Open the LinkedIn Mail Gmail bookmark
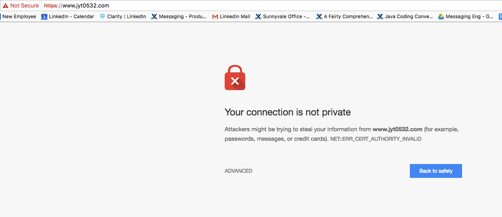502x217 pixels. tap(231, 17)
